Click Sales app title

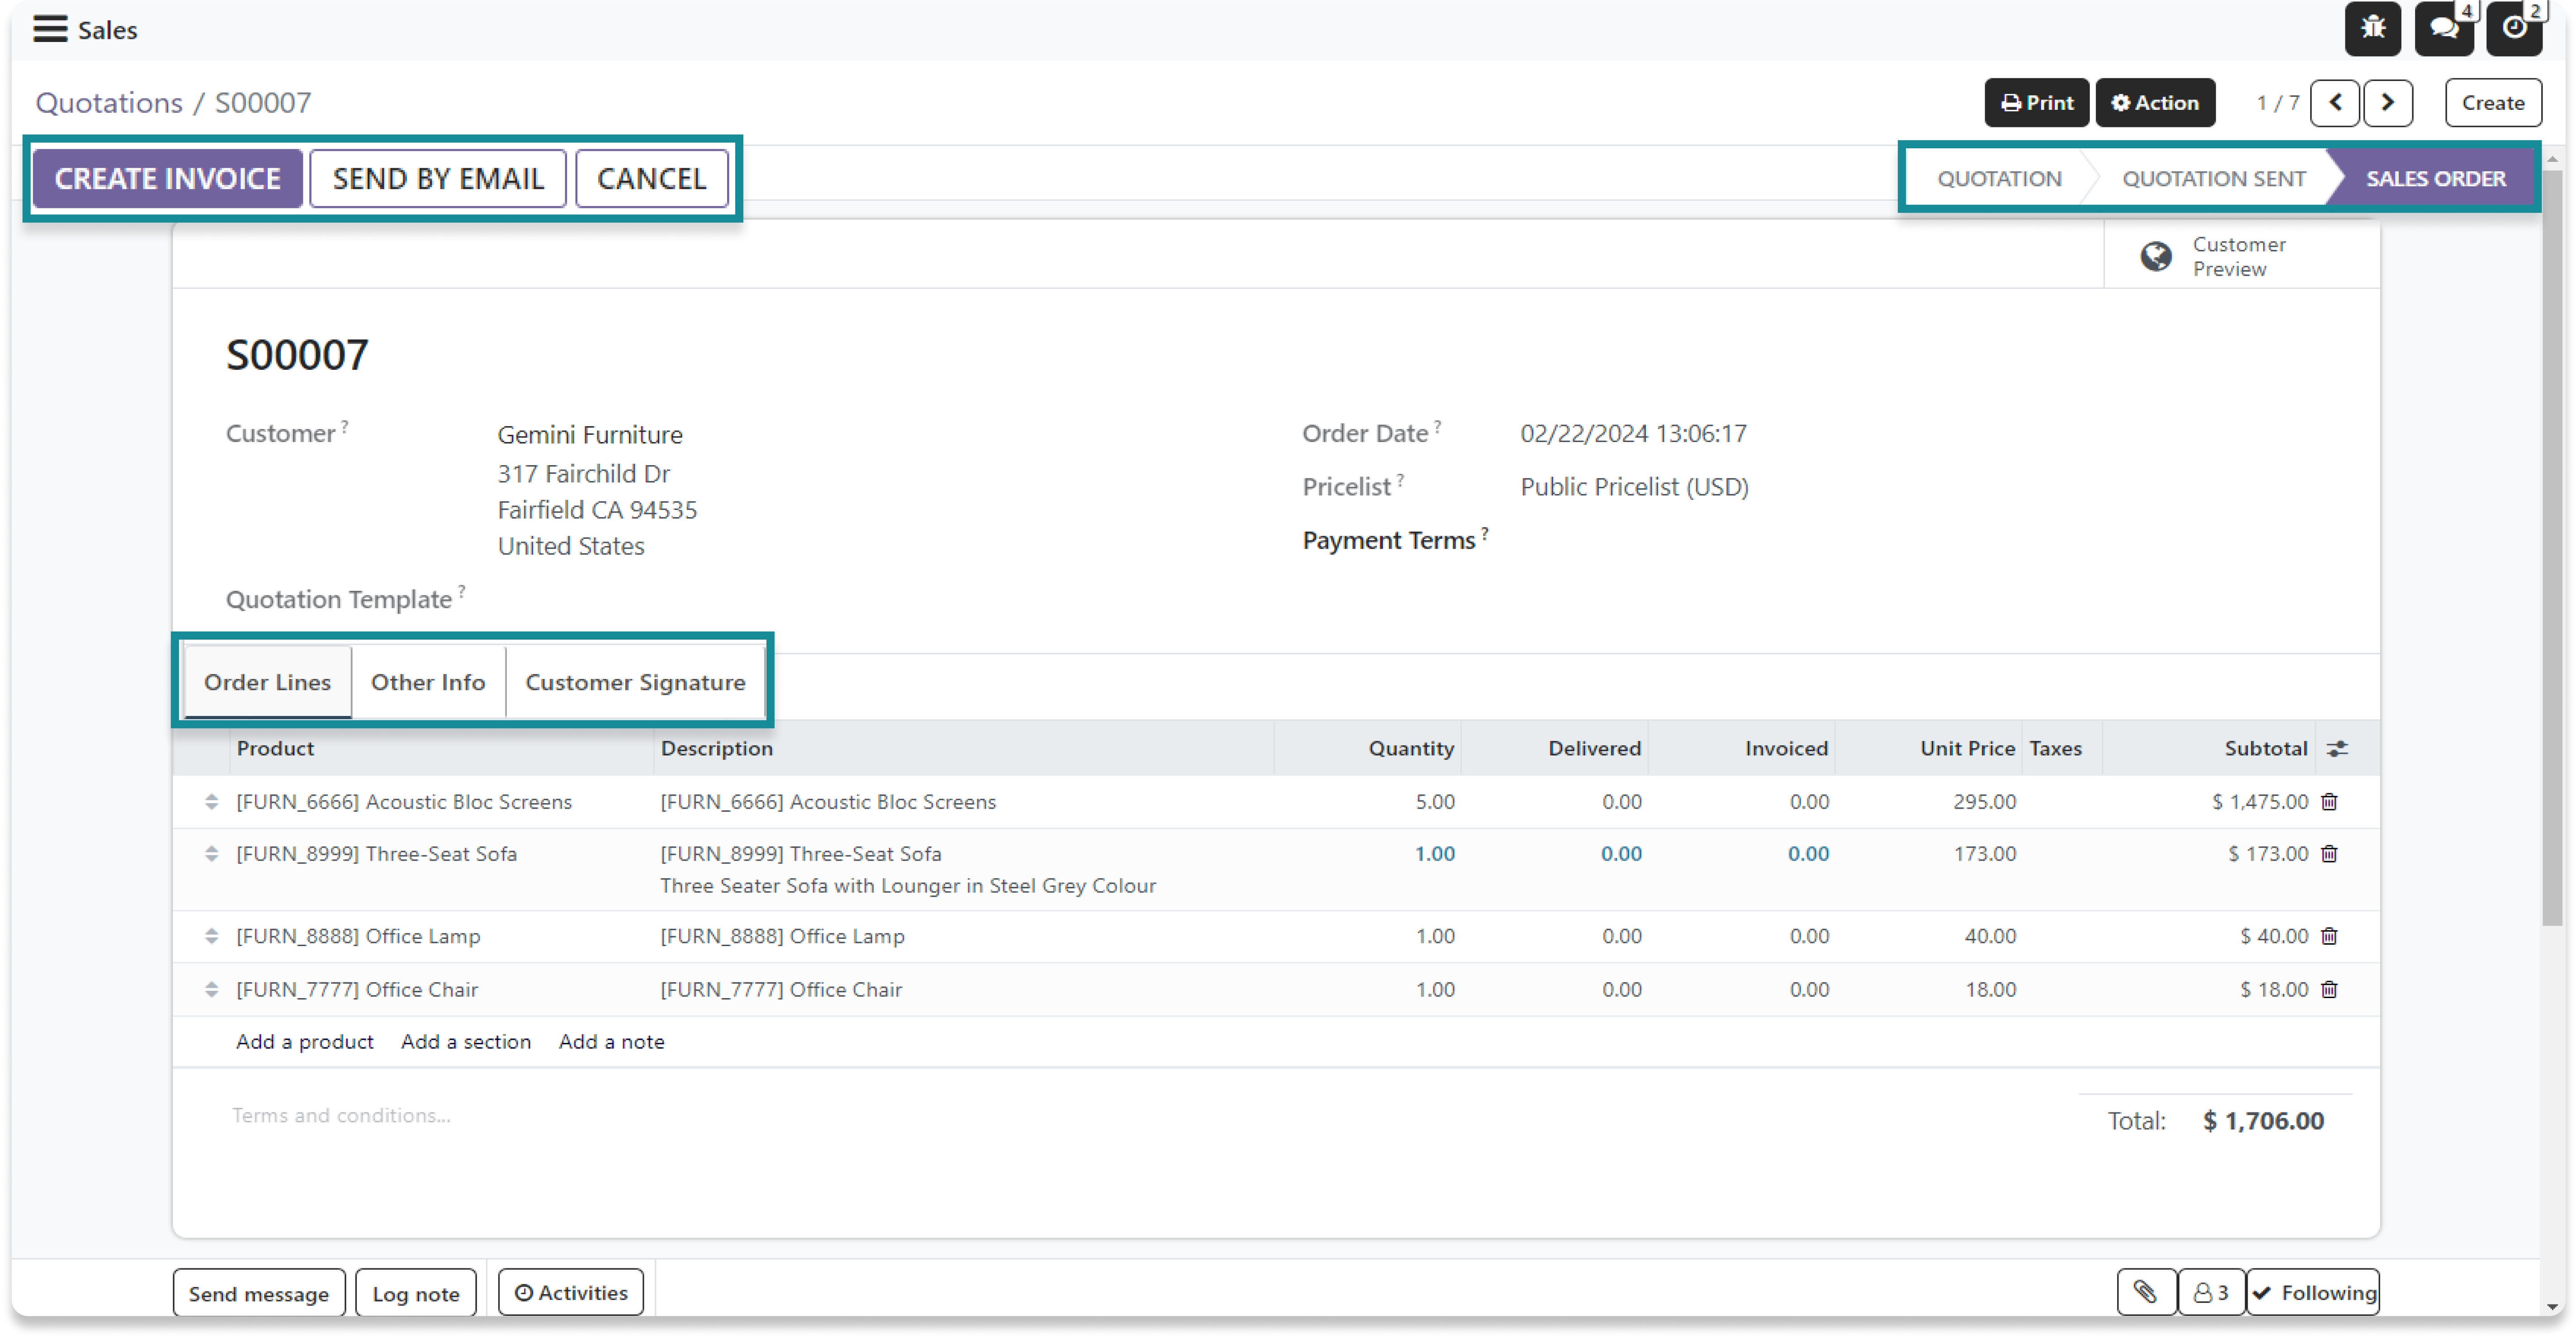107,30
